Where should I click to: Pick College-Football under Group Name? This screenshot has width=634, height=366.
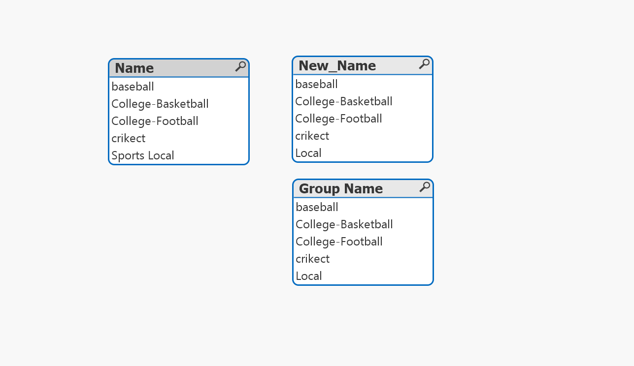(x=339, y=242)
